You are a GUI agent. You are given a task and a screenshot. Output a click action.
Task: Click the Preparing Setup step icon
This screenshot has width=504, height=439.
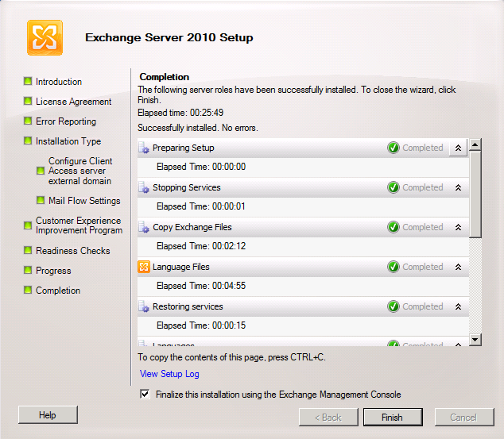coord(144,148)
